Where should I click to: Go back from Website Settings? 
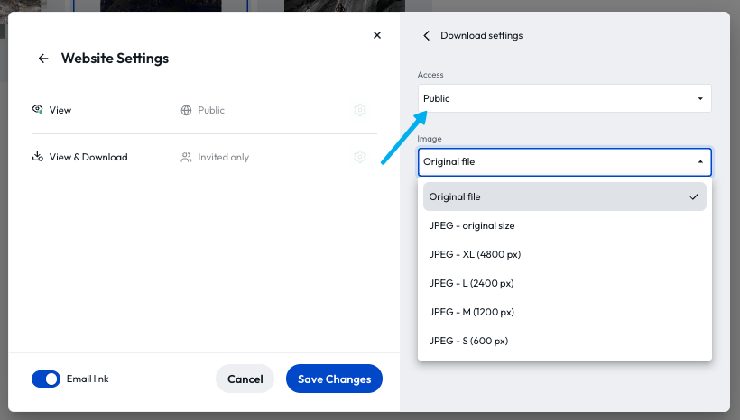coord(43,59)
